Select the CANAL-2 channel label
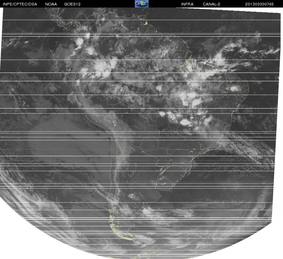 (211, 4)
